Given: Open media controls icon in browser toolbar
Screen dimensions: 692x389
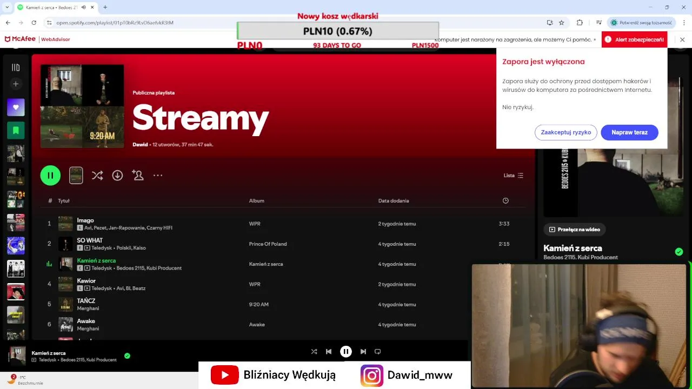Looking at the screenshot, I should (x=598, y=23).
